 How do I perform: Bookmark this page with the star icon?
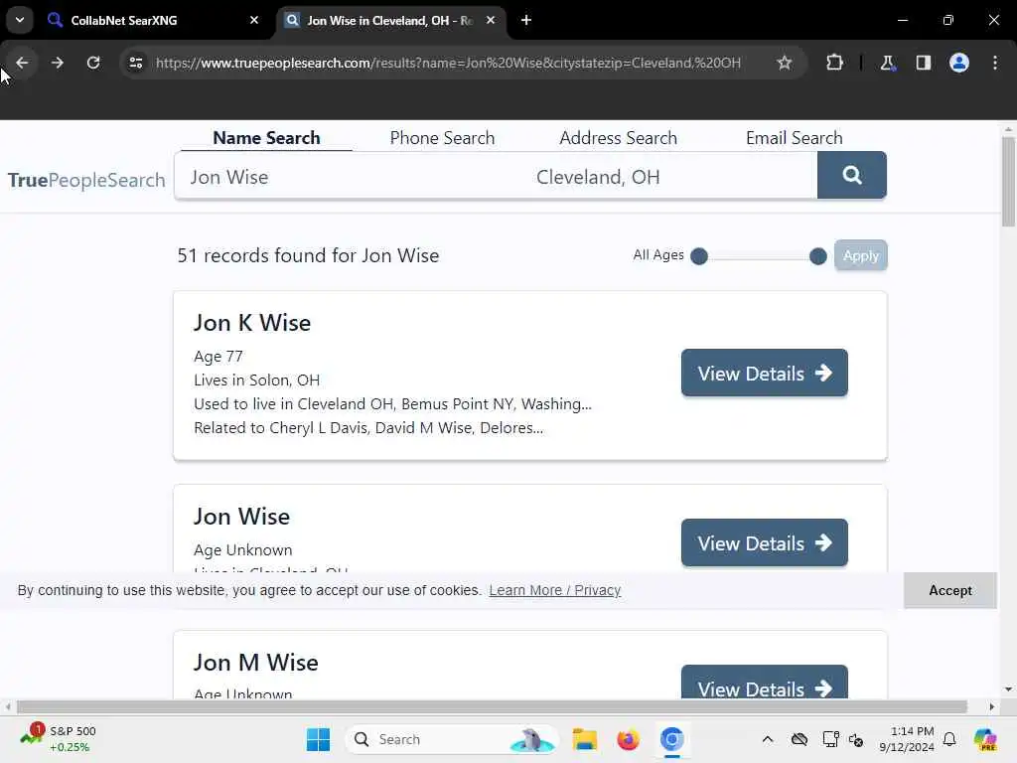point(785,63)
